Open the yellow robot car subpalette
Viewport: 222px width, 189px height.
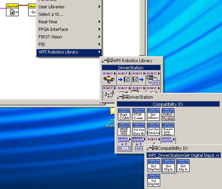coord(109,78)
